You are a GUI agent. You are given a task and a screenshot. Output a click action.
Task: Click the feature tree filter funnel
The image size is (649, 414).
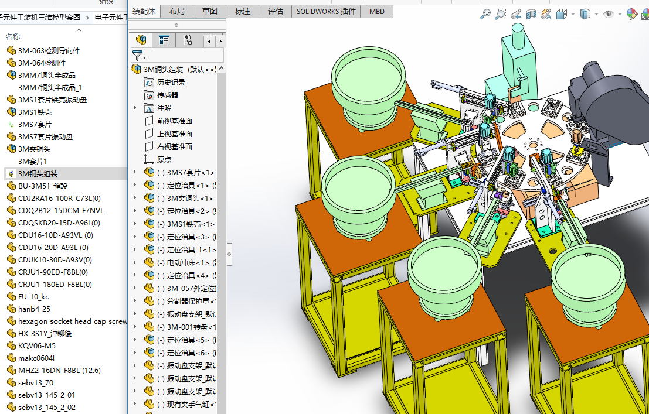tap(137, 56)
